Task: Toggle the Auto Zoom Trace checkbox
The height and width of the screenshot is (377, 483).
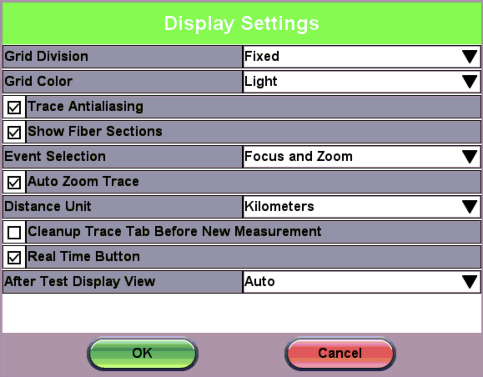Action: pyautogui.click(x=14, y=182)
